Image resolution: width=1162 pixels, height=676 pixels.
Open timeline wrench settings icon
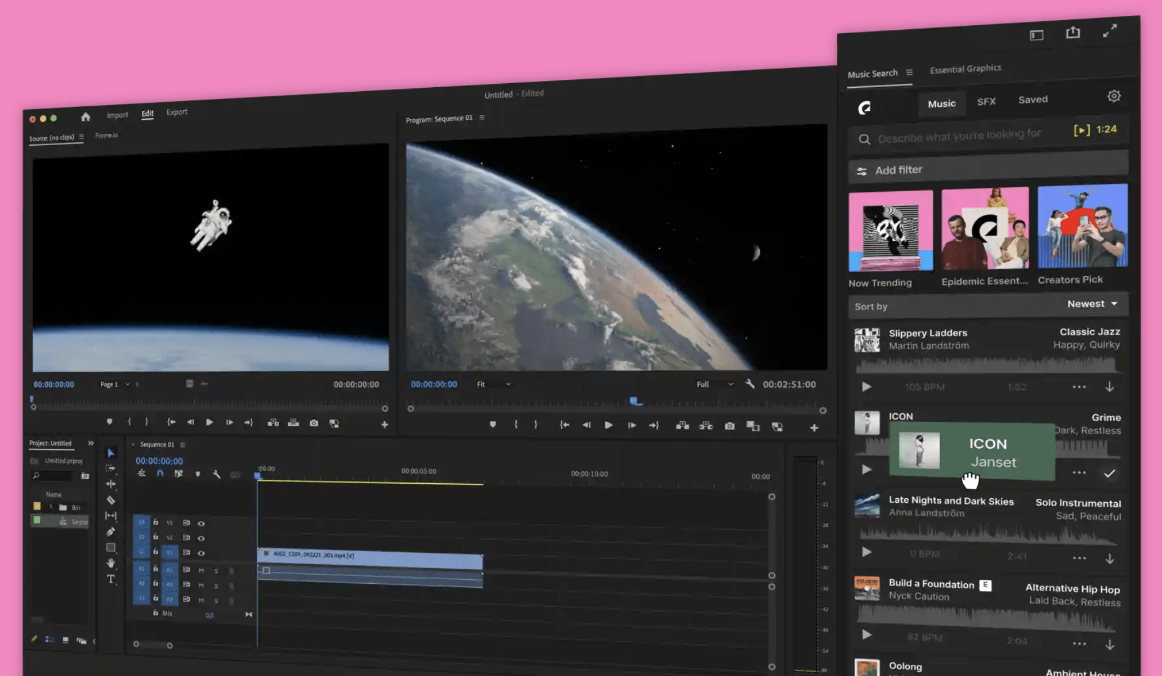click(216, 474)
